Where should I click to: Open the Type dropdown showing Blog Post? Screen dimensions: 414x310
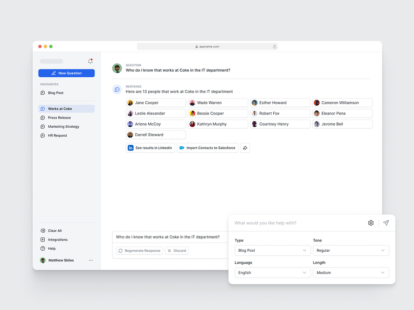click(x=272, y=250)
